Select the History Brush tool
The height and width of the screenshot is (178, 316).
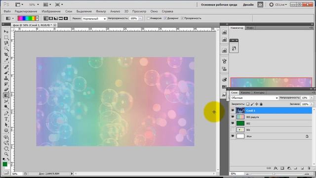(6, 84)
